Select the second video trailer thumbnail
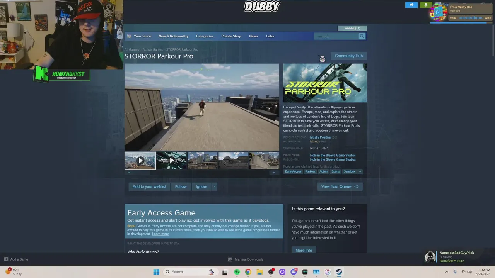This screenshot has height=278, width=495. click(x=171, y=161)
